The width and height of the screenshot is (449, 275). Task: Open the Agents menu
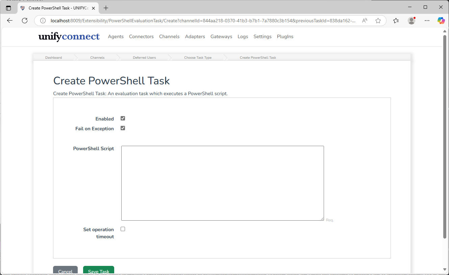click(x=116, y=36)
